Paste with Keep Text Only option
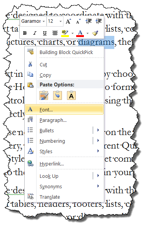Image resolution: width=147 pixels, height=228 pixels. pos(71,95)
